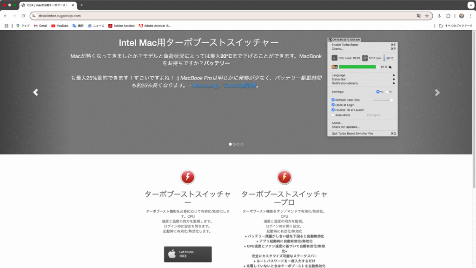This screenshot has width=476, height=268.
Task: Open the Google Translate icon in the address bar
Action: (419, 16)
